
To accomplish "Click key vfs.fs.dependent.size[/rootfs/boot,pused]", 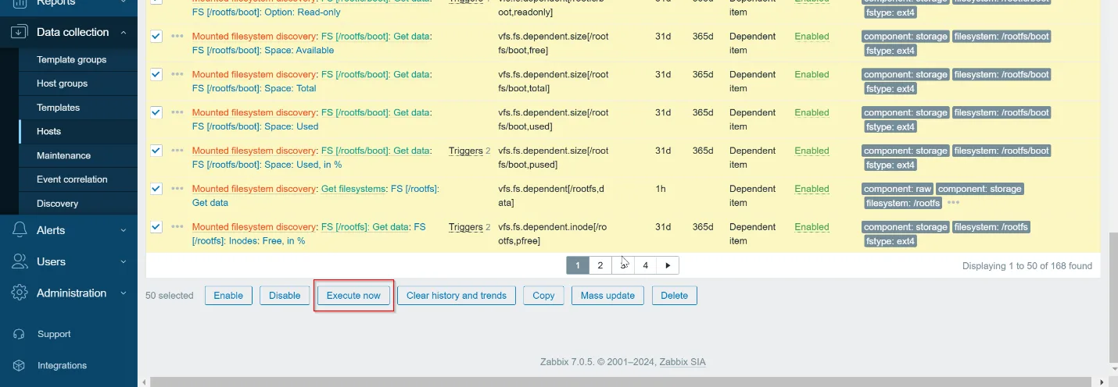I will (553, 158).
